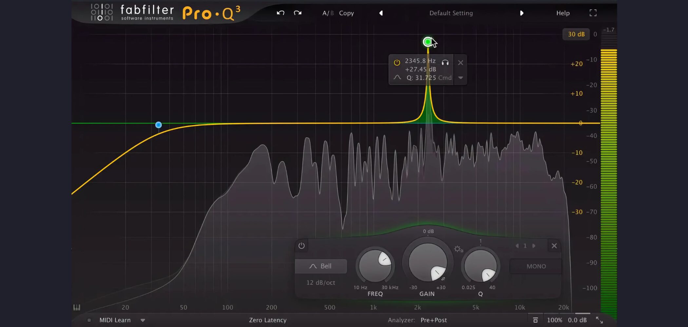Open the Zero Latency processing mode menu
688x327 pixels.
[x=268, y=320]
